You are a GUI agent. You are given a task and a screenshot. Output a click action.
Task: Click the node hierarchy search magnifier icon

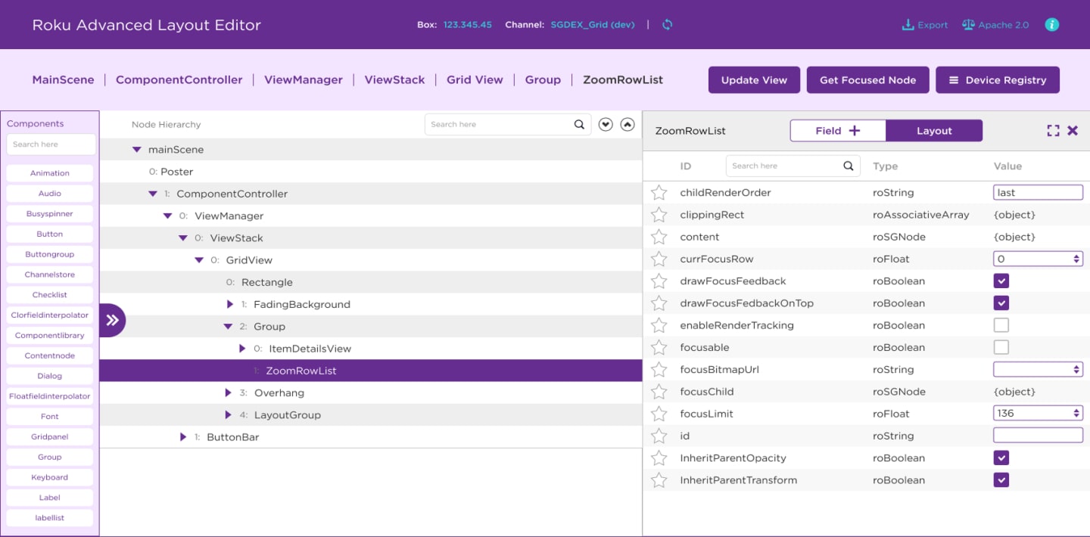pos(579,124)
